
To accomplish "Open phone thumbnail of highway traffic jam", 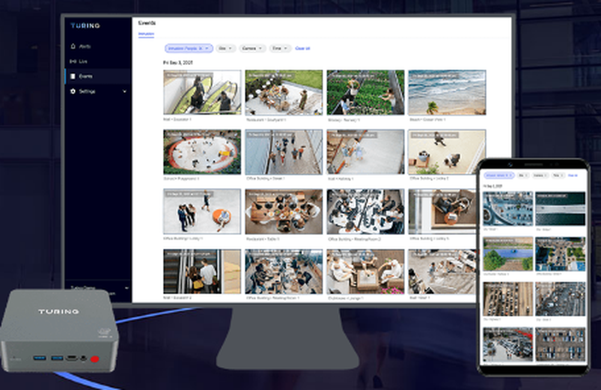I will pos(508,299).
